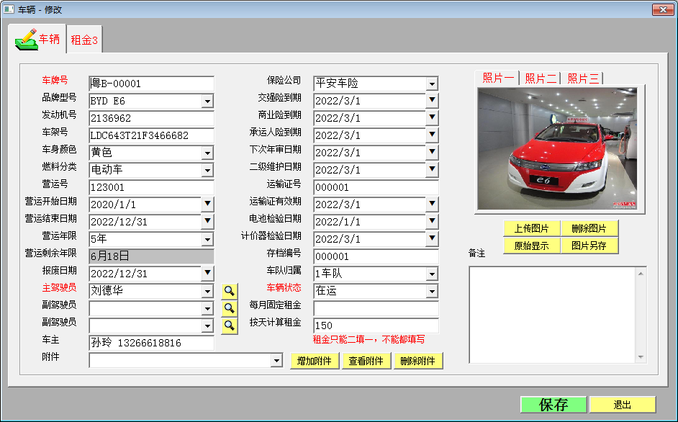Click the 备注 scrollbar up arrow
Viewport: 678px width, 422px height.
641,274
